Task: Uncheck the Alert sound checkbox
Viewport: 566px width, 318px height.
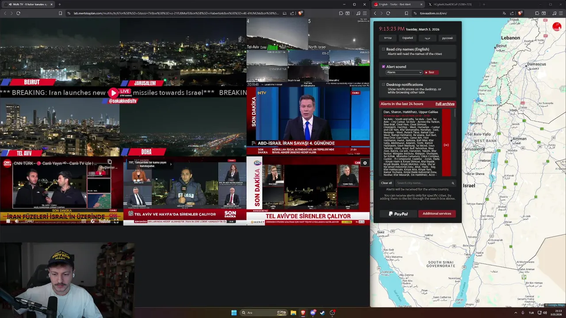Action: point(383,67)
